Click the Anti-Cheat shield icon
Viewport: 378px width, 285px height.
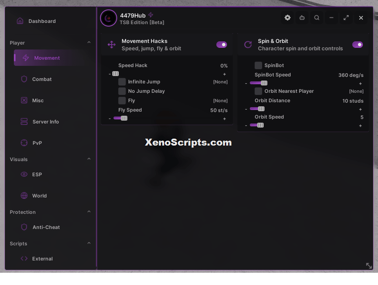24,227
